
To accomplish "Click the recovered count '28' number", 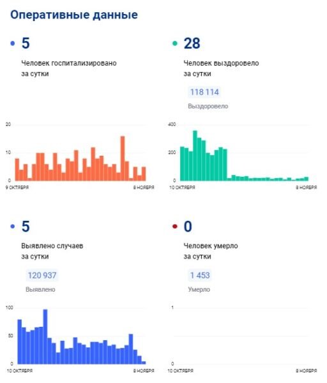I will coord(192,43).
